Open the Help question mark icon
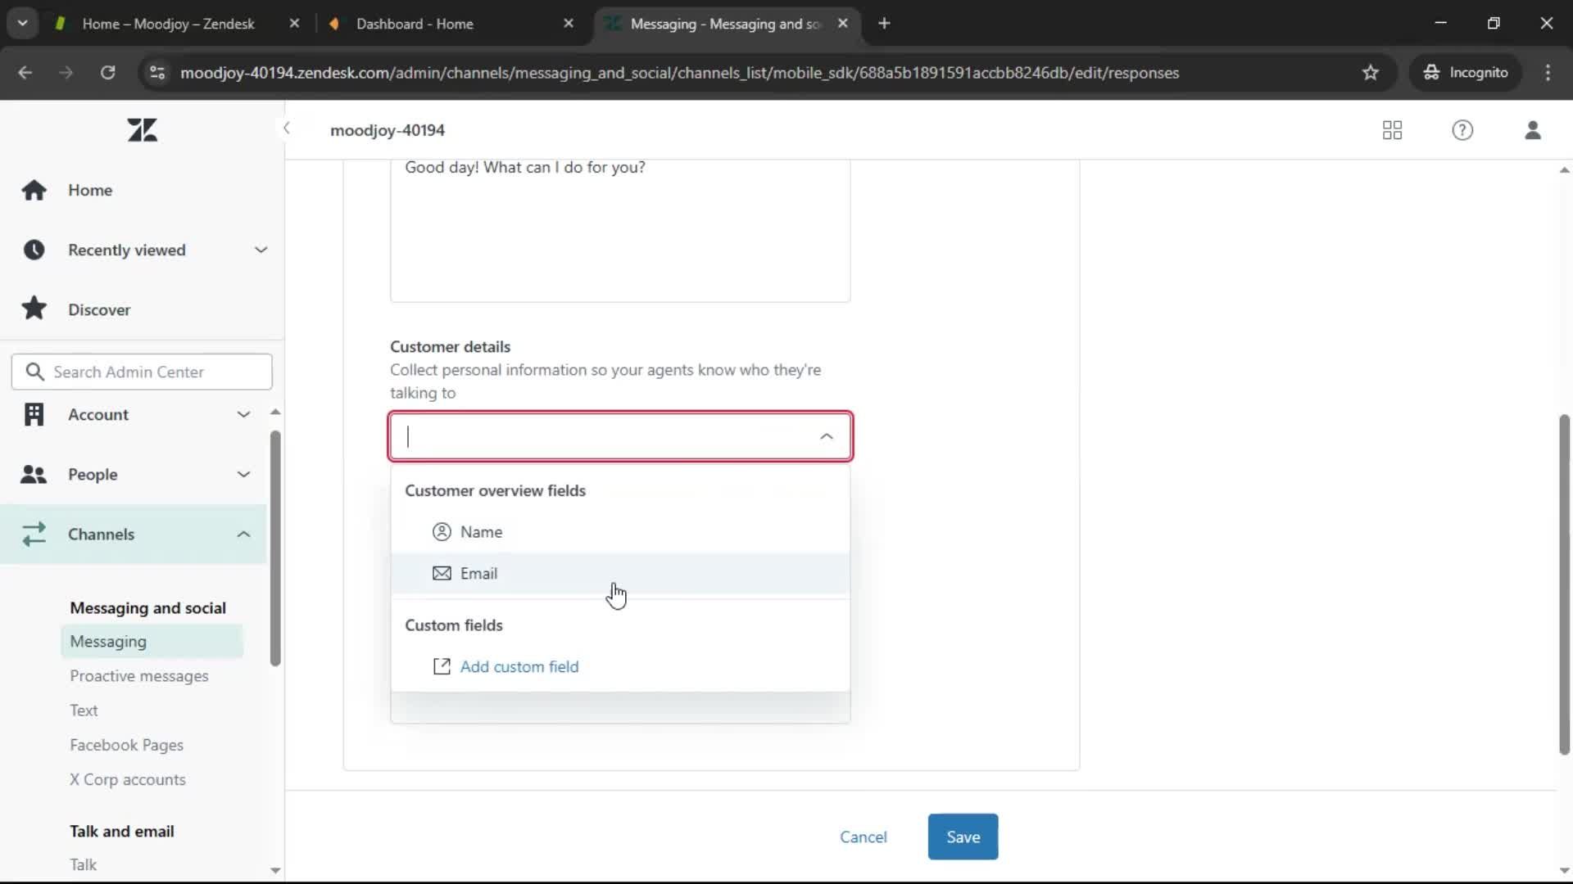The image size is (1573, 884). point(1462,130)
